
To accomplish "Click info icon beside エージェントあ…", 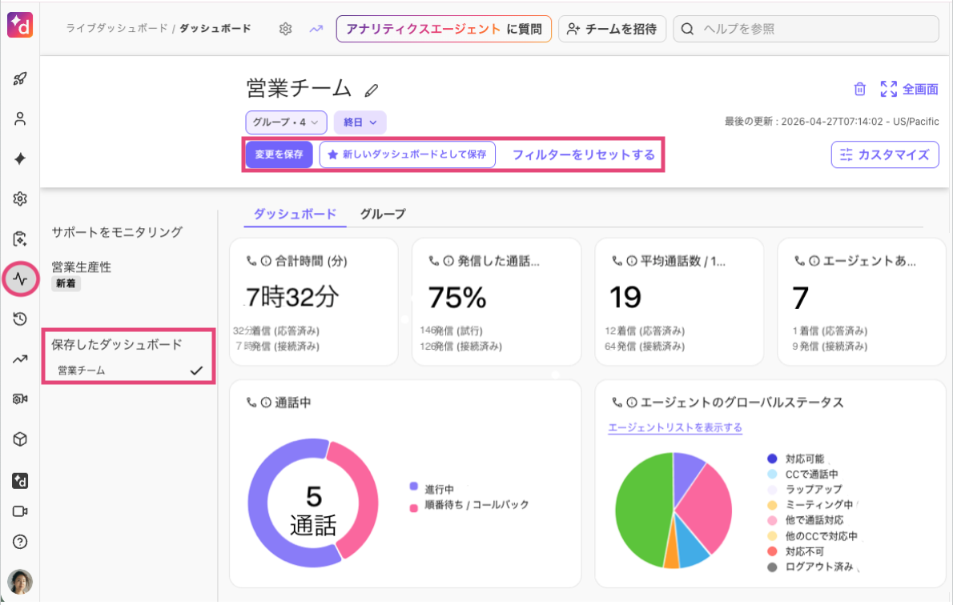I will click(x=814, y=261).
